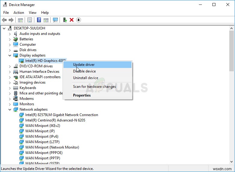The width and height of the screenshot is (235, 172).
Task: Click the Mice and pointing devices icon
Action: [16, 93]
